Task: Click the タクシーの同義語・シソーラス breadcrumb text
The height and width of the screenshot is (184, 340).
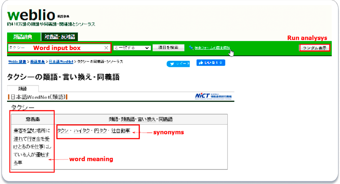Action: coord(100,61)
